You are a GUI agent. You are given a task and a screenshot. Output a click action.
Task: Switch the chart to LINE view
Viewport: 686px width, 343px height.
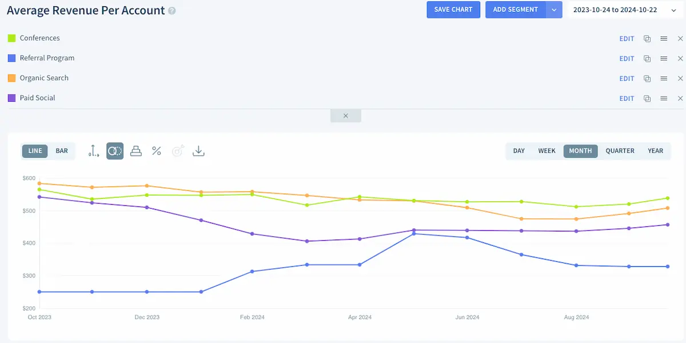[x=35, y=151]
